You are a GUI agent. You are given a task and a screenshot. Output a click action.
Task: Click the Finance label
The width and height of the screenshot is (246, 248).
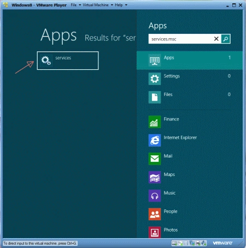[x=171, y=119]
